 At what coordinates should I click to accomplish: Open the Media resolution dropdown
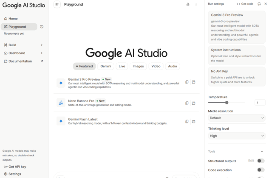tap(237, 118)
